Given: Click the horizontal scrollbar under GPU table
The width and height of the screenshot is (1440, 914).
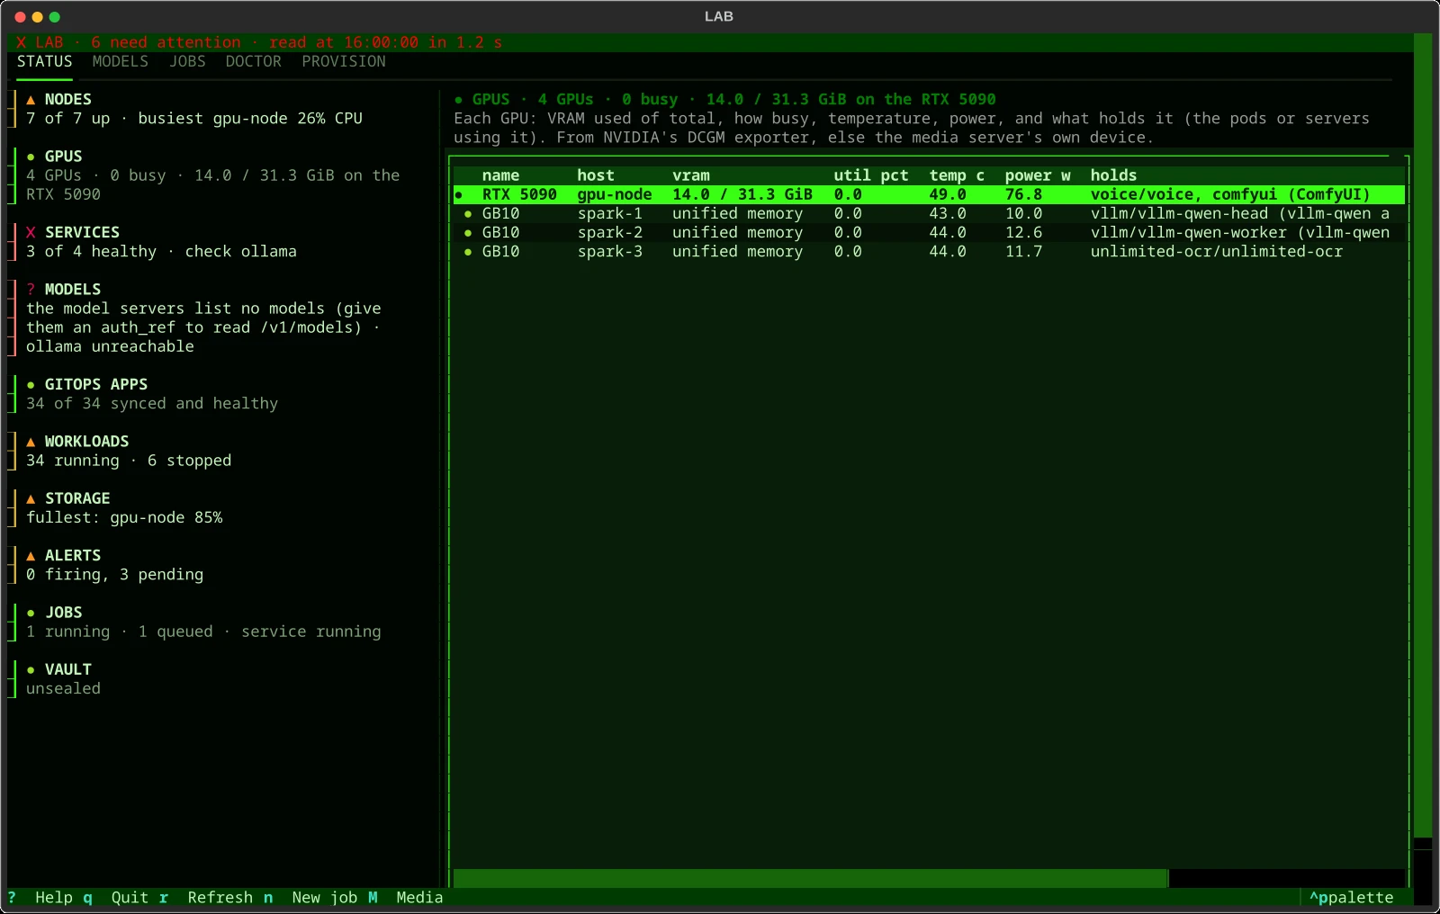Looking at the screenshot, I should pyautogui.click(x=810, y=878).
